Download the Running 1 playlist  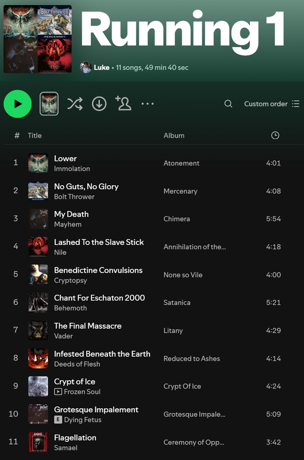click(99, 104)
